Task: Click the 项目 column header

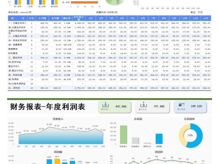Action: pos(18,18)
